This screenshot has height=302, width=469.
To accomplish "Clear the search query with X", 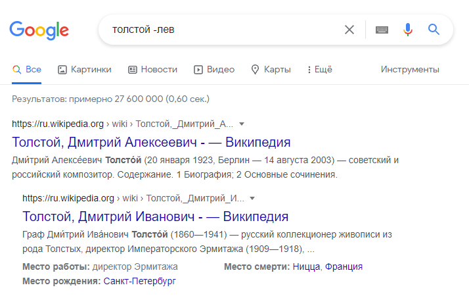I will 349,30.
